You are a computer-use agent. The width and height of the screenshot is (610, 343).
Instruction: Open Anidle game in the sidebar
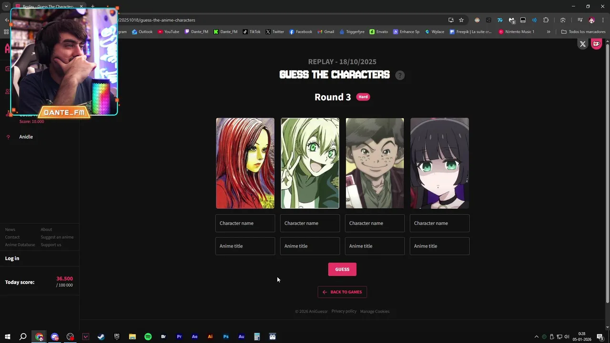(26, 137)
